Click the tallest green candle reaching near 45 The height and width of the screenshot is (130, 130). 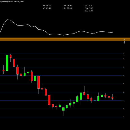pyautogui.click(x=7, y=63)
